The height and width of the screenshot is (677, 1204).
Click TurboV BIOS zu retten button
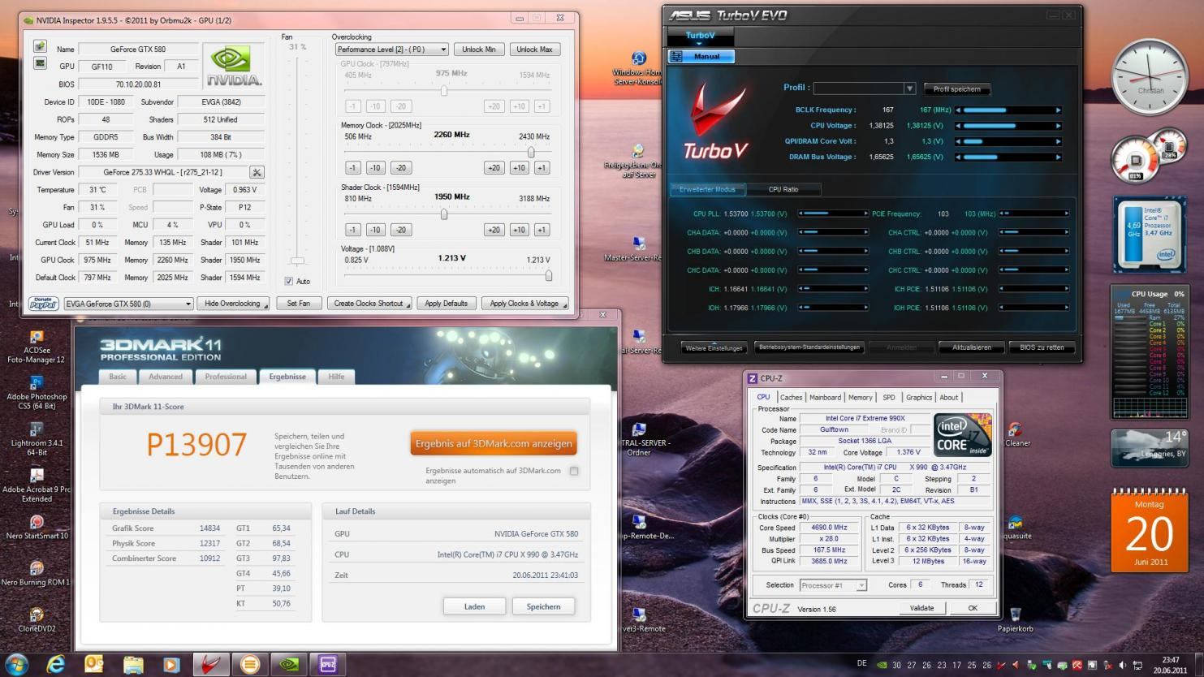click(x=1042, y=347)
